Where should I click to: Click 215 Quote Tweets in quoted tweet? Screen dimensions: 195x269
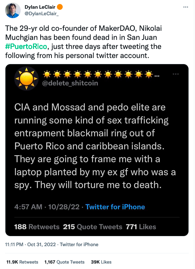(x=93, y=227)
